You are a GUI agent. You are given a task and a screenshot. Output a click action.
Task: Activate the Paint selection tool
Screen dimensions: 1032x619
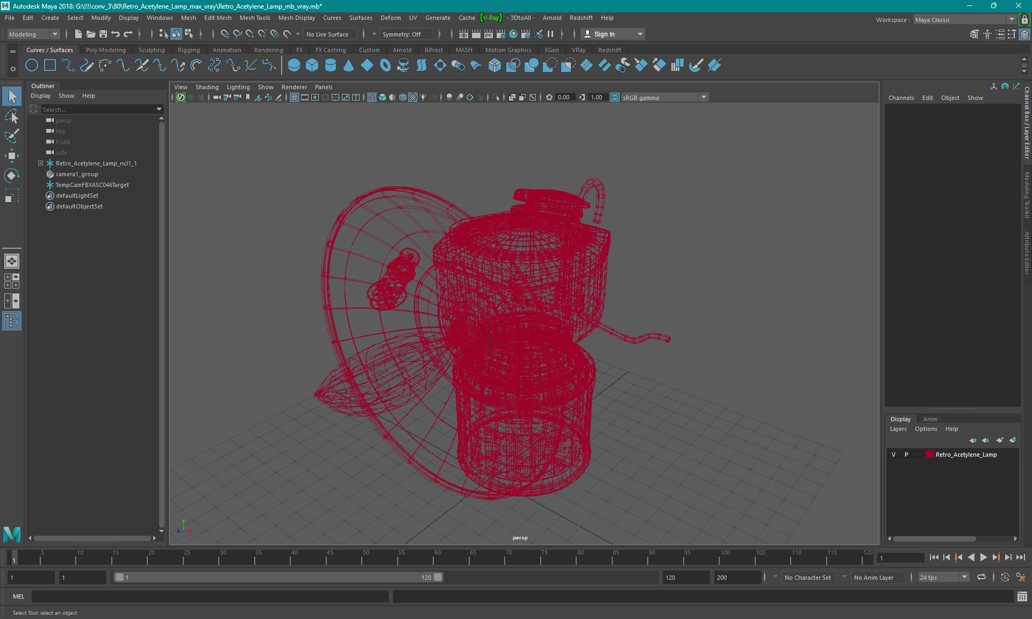point(12,136)
